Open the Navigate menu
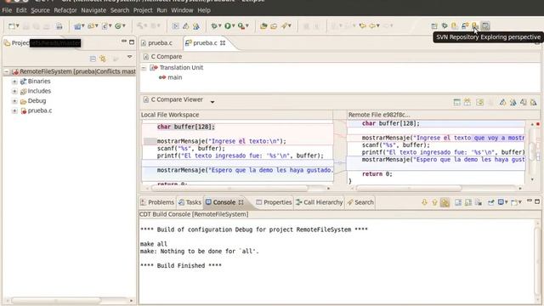544x306 pixels. 93,10
